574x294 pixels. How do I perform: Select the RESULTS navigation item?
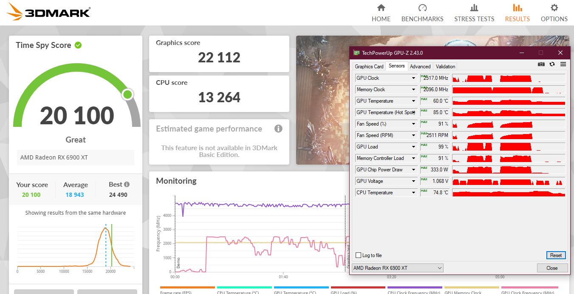pos(517,13)
